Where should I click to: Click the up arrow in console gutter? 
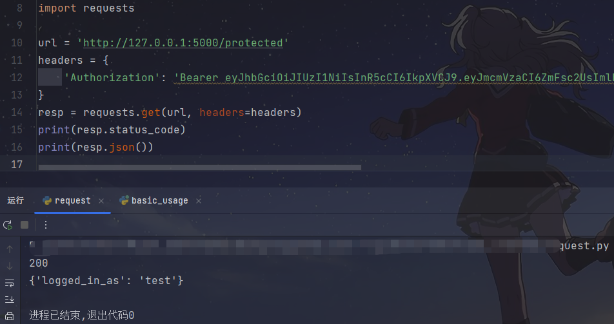click(x=10, y=249)
